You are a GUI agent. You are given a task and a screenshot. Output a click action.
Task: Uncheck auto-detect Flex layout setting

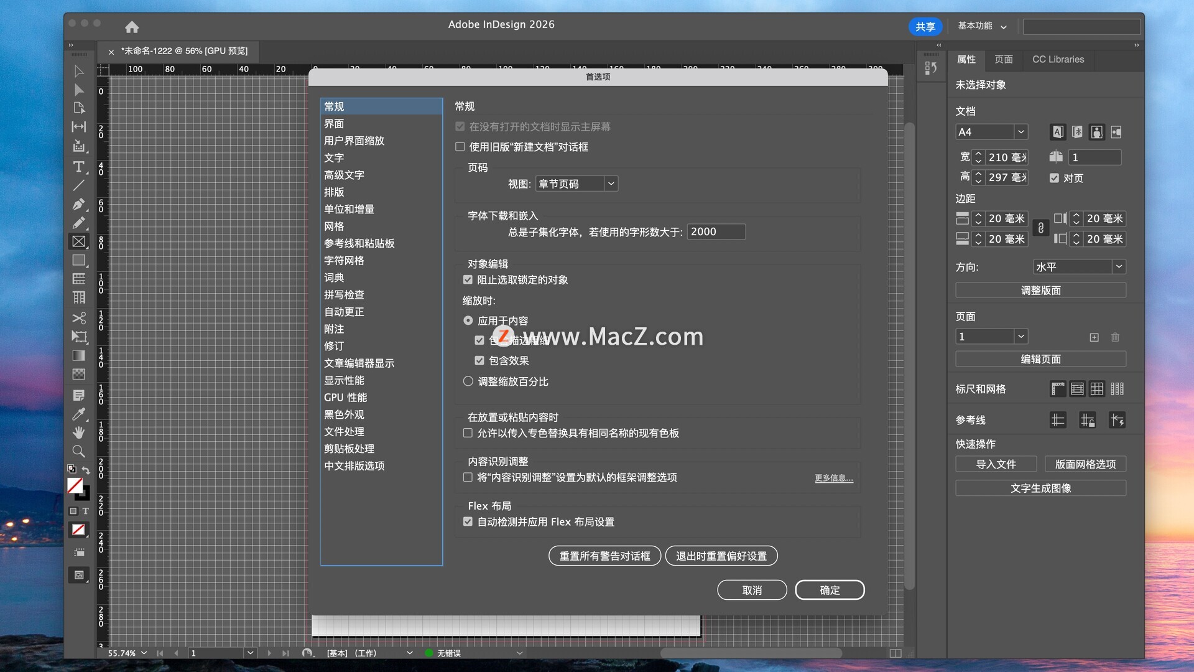(x=468, y=522)
